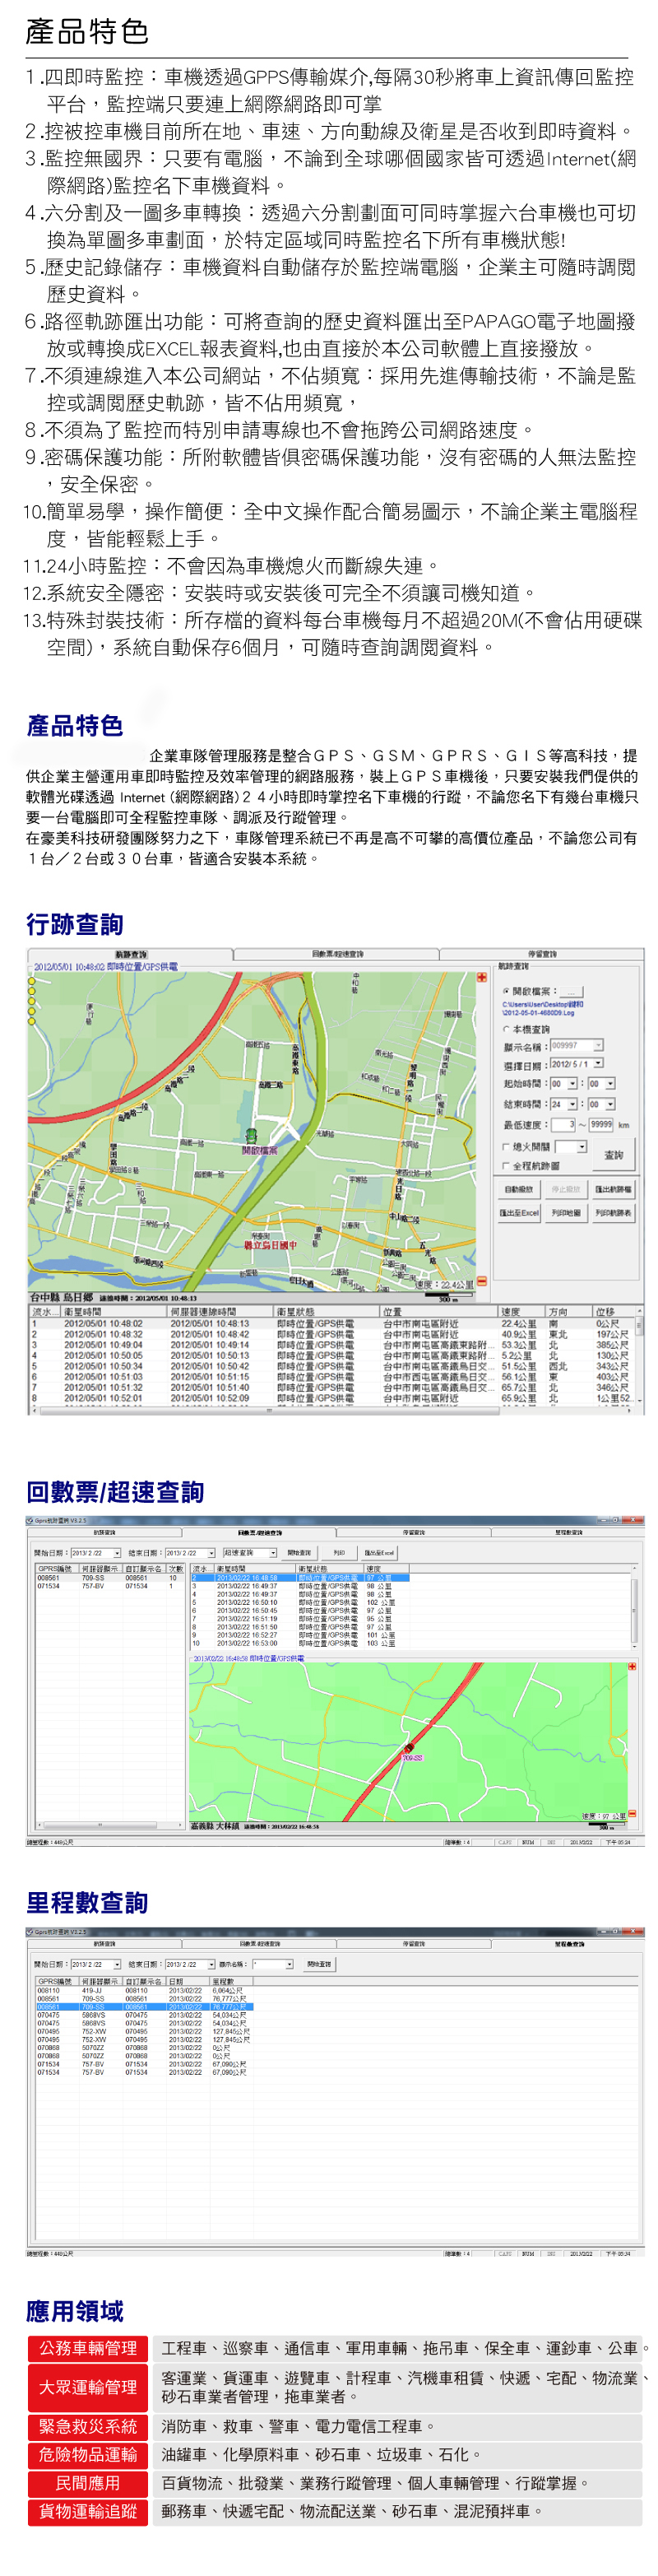Viewport: 658px width, 2576px height.
Task: Click 開始查詢 in the 里程數查詢 window
Action: tap(320, 1965)
